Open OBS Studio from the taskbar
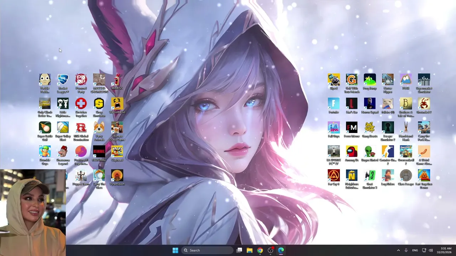This screenshot has width=456, height=256. pos(270,250)
